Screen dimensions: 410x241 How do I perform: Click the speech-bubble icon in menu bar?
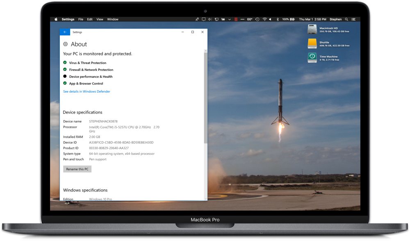204,19
